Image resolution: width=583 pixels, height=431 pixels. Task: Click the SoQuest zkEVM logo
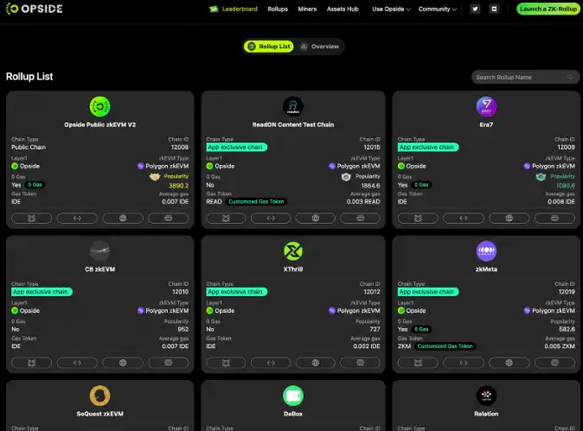(100, 396)
